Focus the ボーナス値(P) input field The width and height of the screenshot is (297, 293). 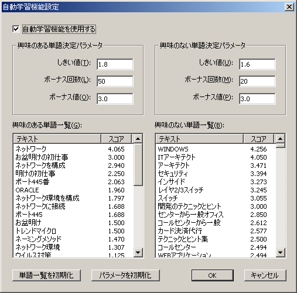point(257,99)
